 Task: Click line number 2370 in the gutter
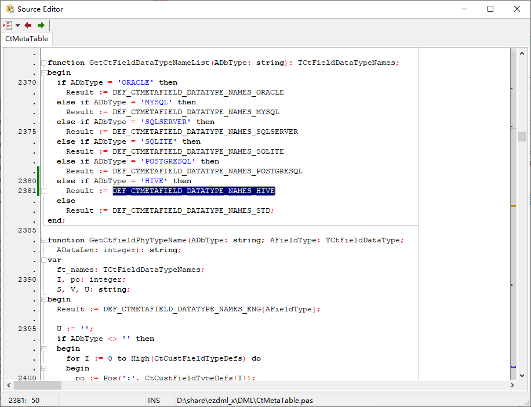pyautogui.click(x=27, y=83)
